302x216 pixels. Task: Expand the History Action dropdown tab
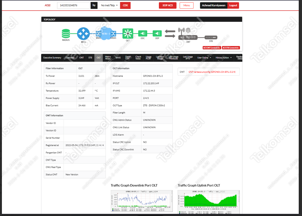223,58
